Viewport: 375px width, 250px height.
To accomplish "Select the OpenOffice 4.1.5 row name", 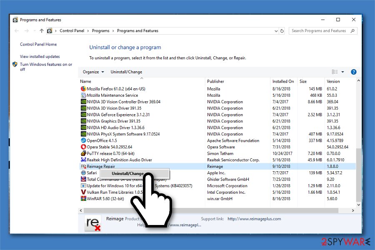I will pyautogui.click(x=102, y=140).
